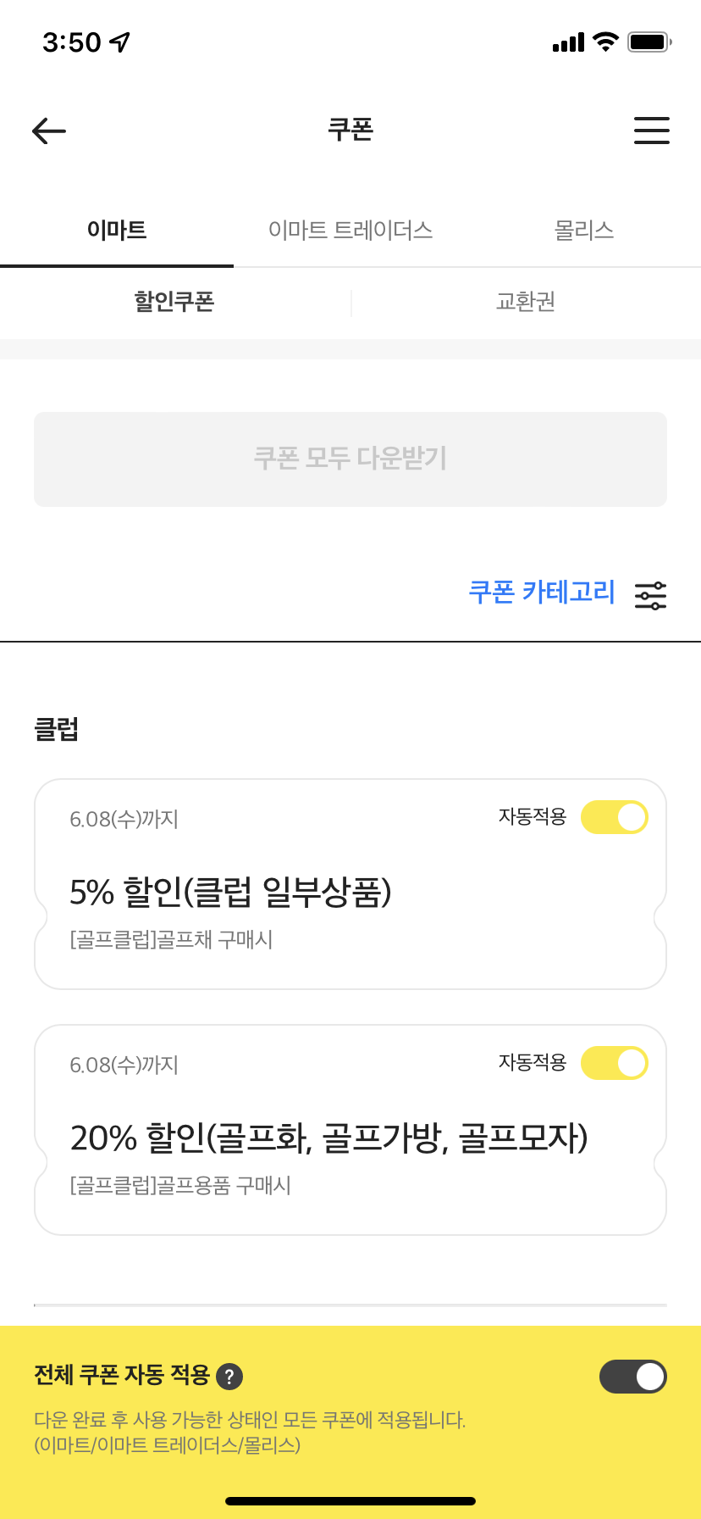
Task: Toggle auto-apply for 20% golf goods coupon
Action: 614,1063
